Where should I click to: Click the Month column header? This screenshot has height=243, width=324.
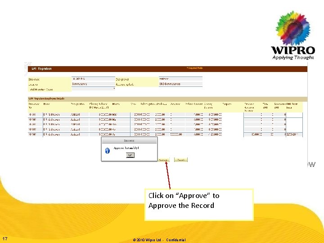116,104
